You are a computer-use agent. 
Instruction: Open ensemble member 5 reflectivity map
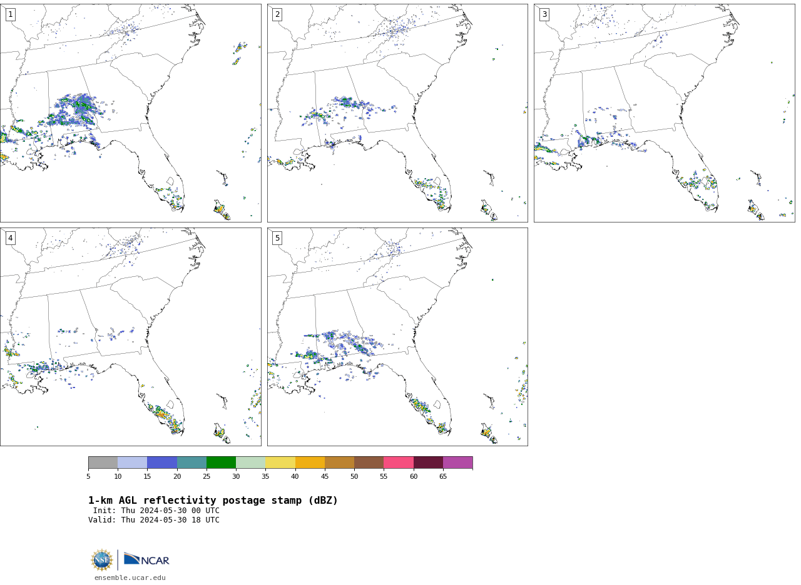coord(397,337)
